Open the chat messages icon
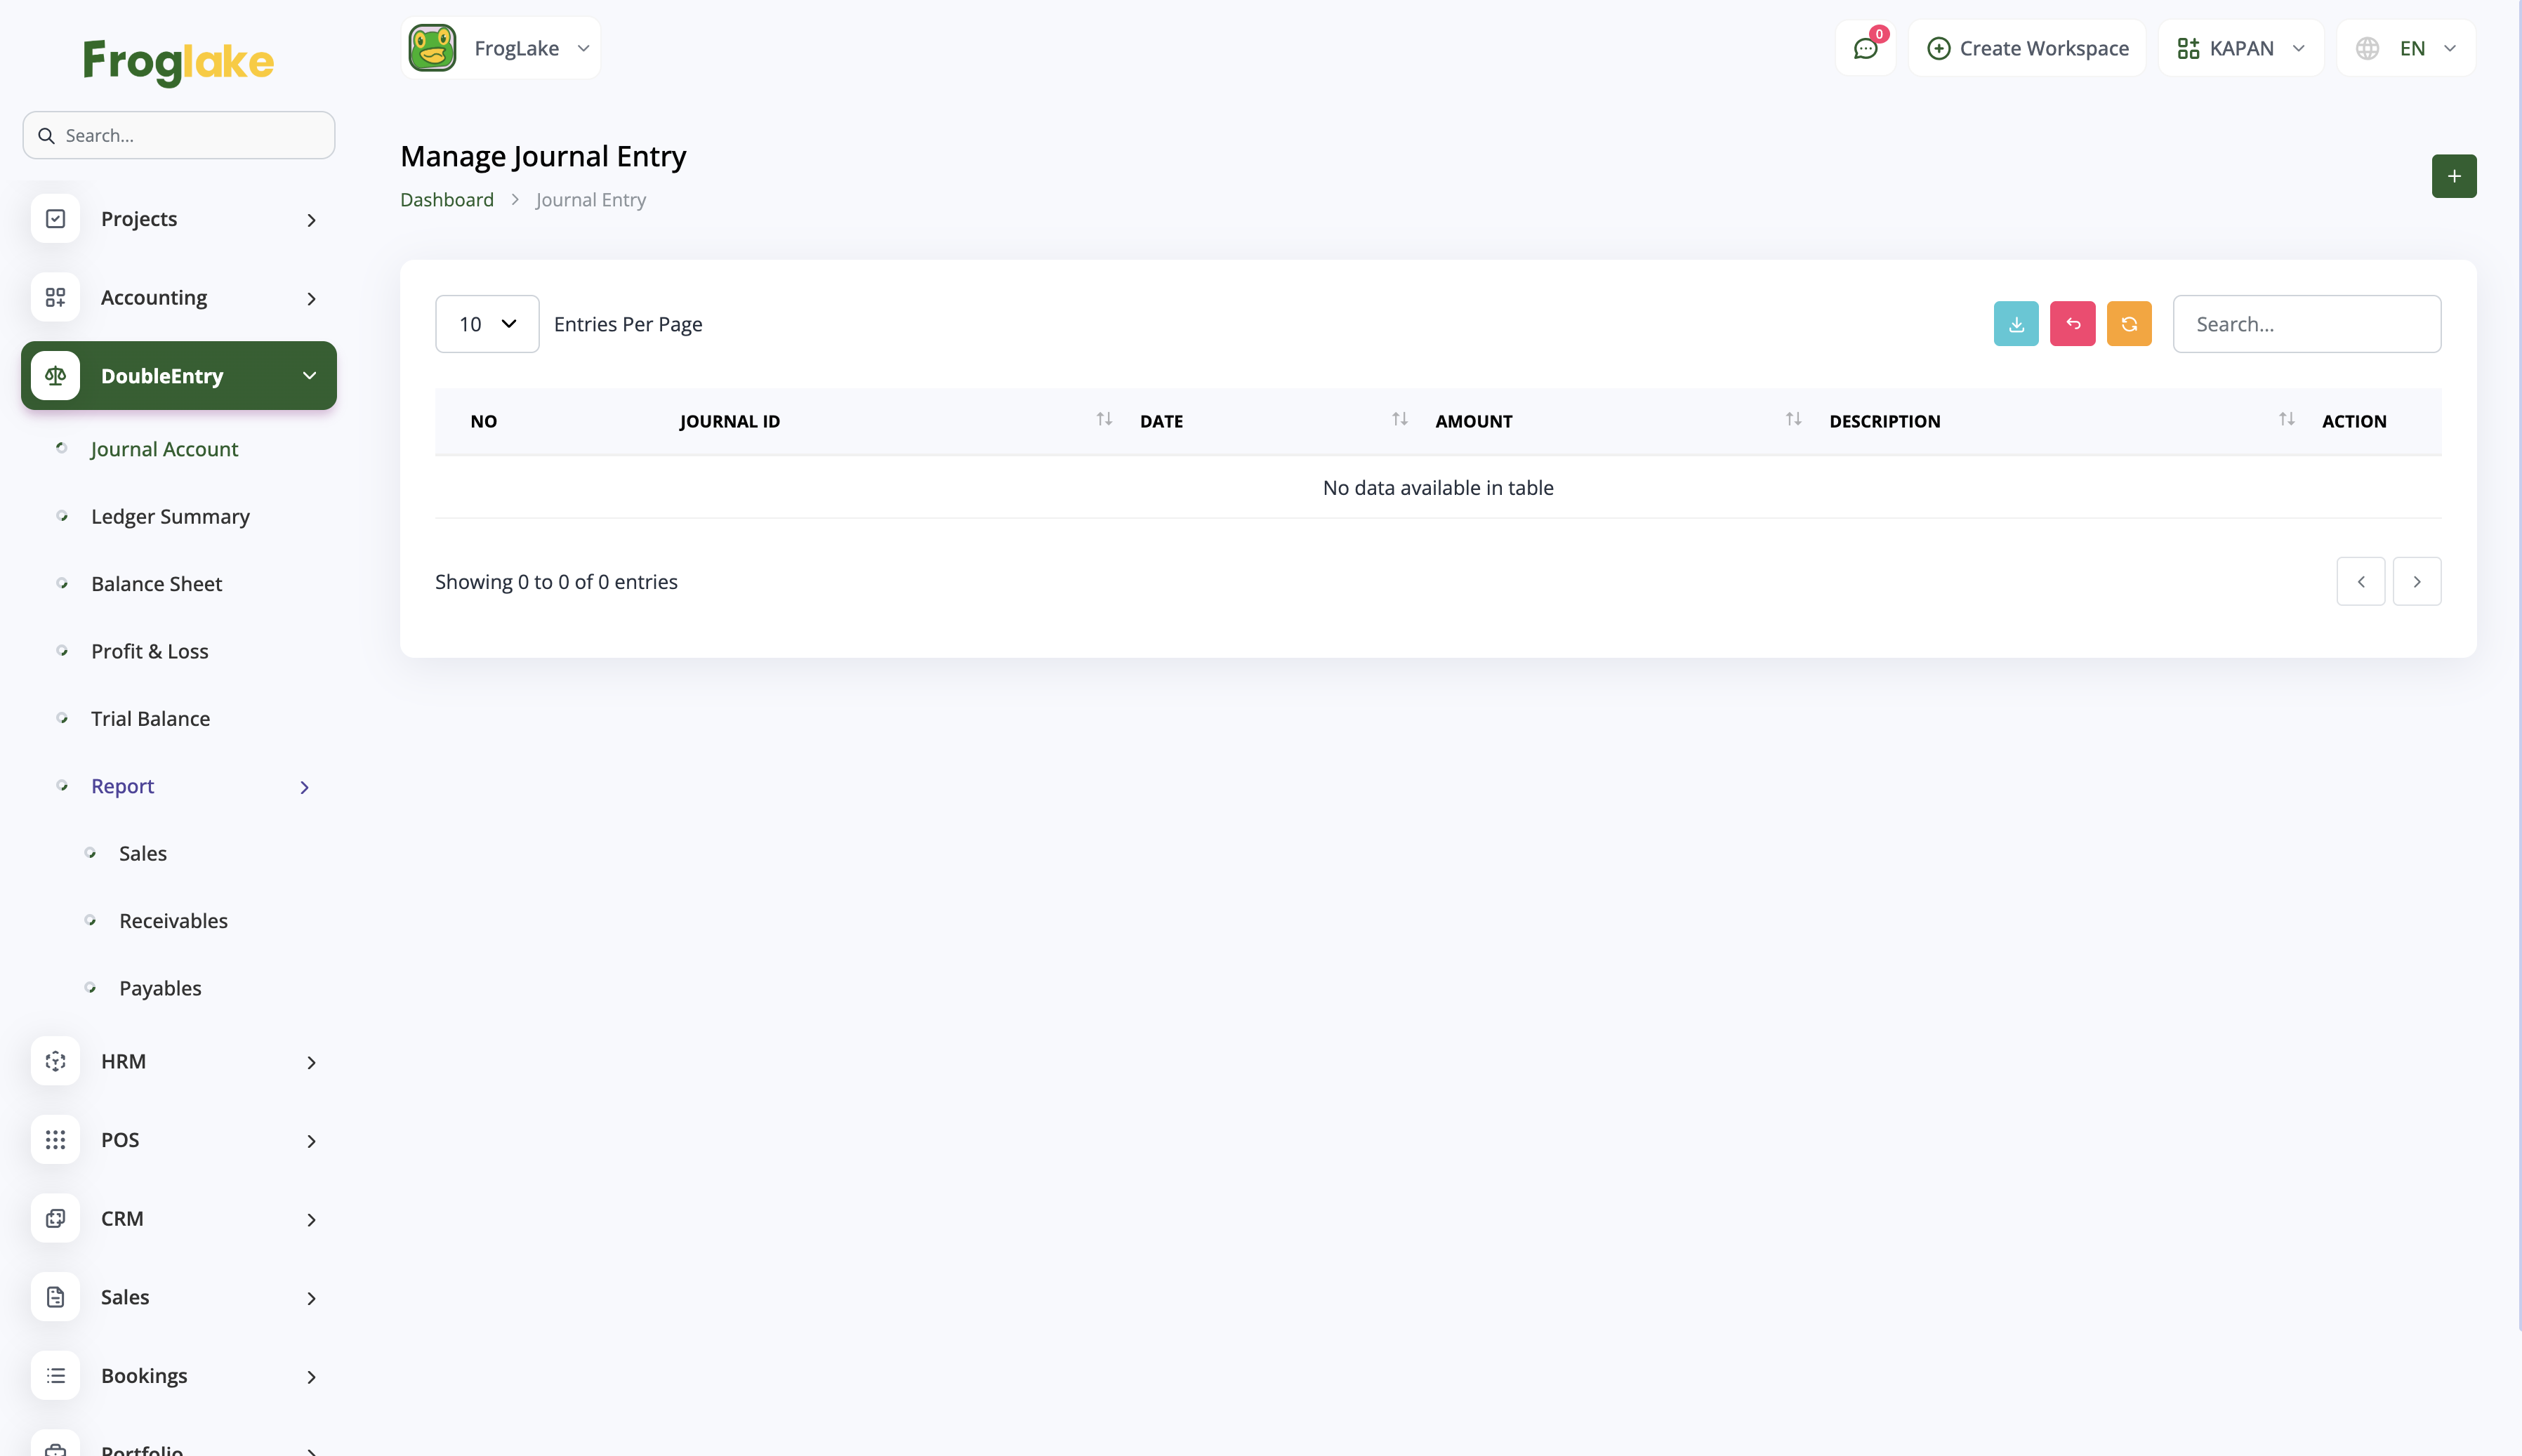Image resolution: width=2522 pixels, height=1456 pixels. click(1865, 48)
